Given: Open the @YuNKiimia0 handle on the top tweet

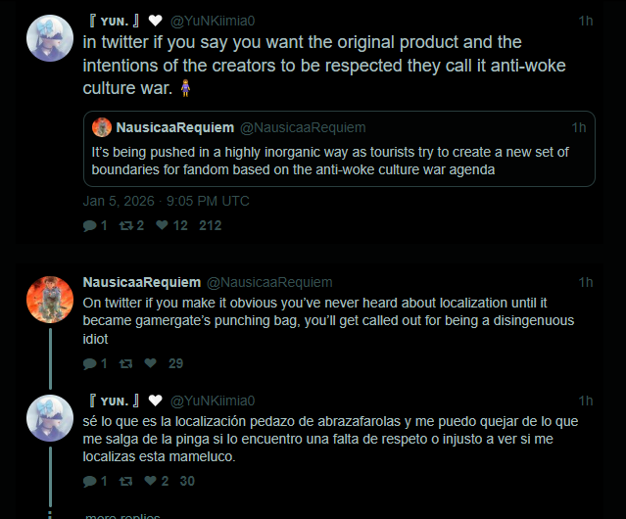Looking at the screenshot, I should pos(212,20).
